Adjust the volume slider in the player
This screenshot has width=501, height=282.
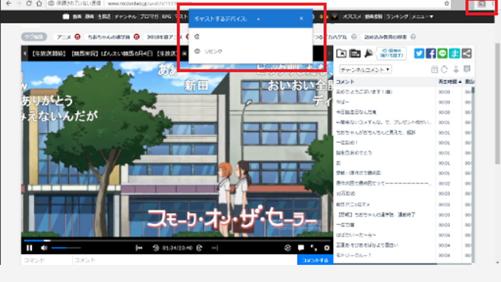point(66,248)
